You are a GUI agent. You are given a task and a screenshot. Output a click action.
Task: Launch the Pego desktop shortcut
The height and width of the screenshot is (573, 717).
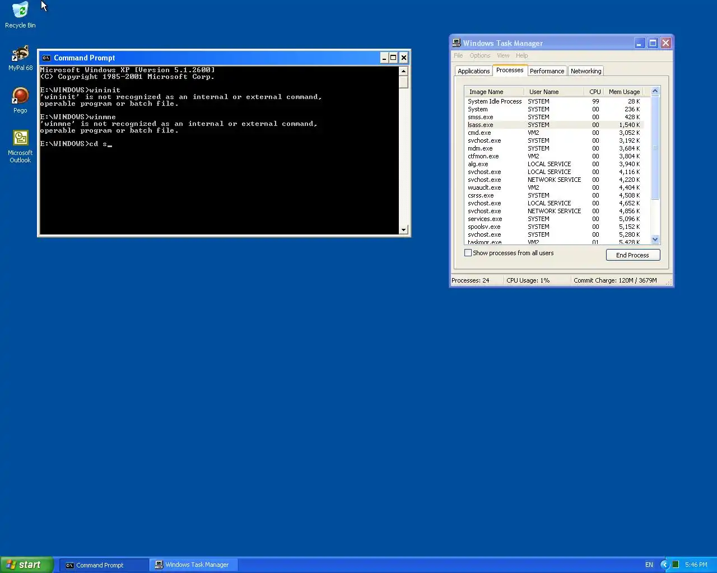click(x=20, y=100)
